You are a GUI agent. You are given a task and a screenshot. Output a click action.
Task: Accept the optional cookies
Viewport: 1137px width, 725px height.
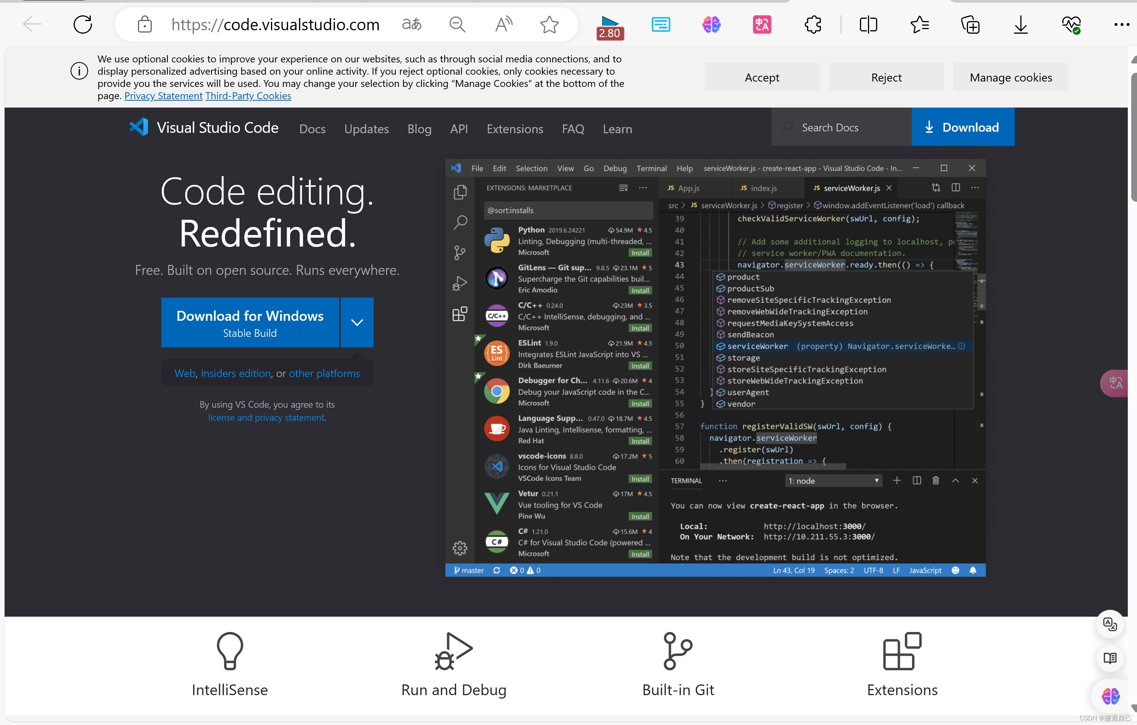click(761, 77)
